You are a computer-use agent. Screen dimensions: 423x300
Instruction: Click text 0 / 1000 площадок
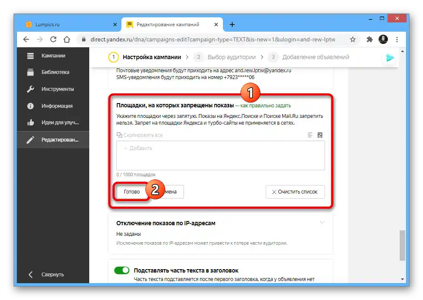136,175
